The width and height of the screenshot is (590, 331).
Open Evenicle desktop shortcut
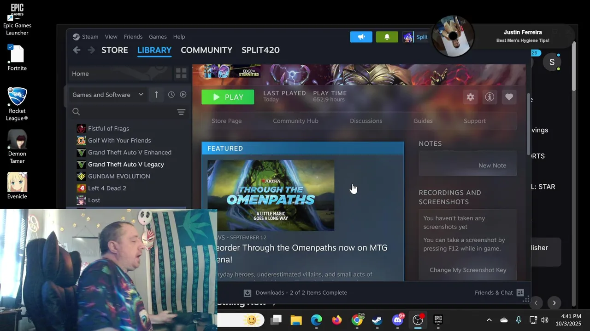pyautogui.click(x=17, y=186)
